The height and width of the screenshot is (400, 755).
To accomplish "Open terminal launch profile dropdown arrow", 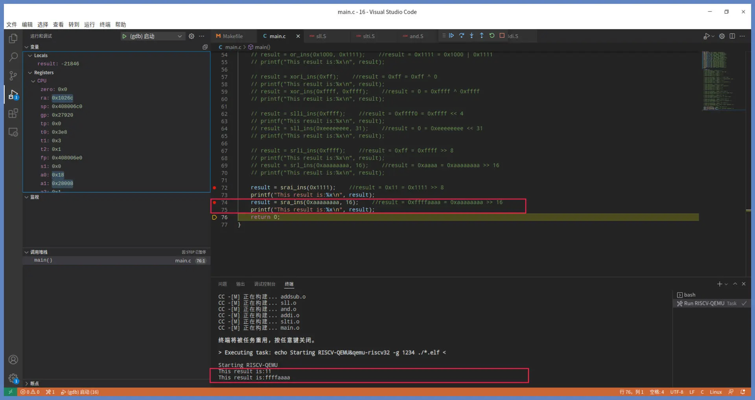I will pyautogui.click(x=726, y=284).
